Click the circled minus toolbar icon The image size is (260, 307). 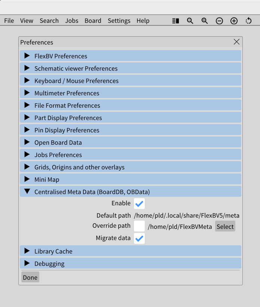coord(219,21)
